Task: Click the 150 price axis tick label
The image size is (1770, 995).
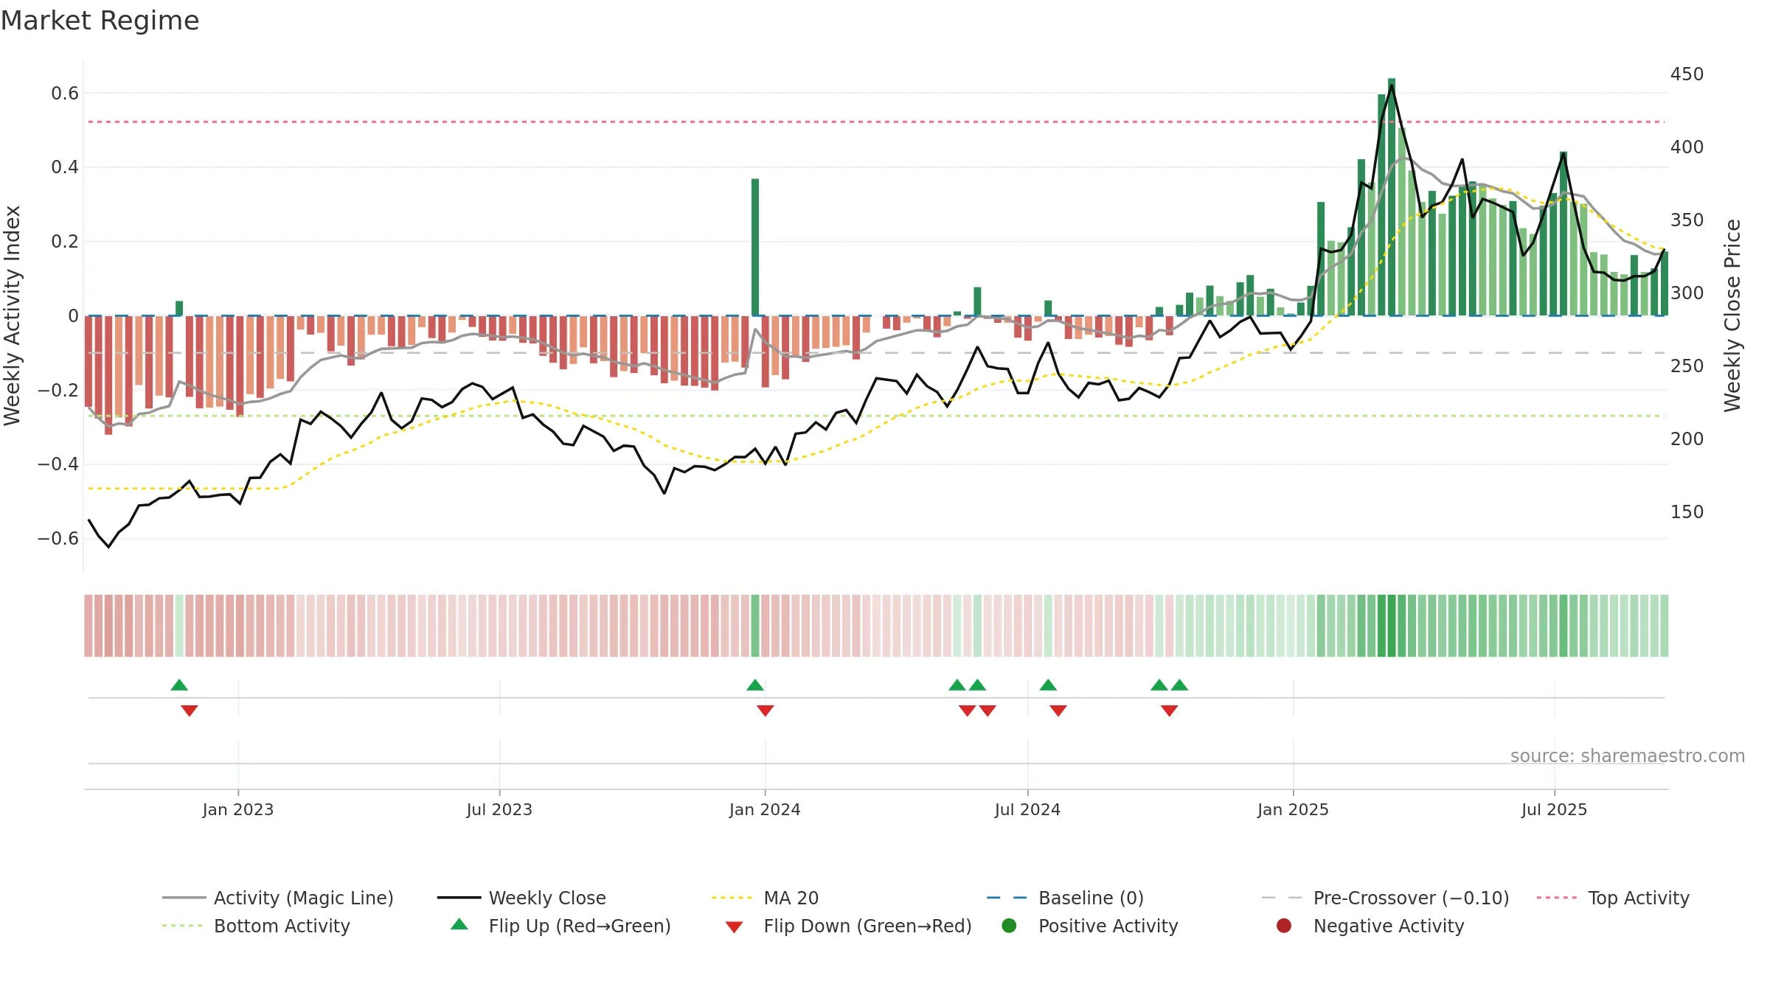Action: (x=1687, y=512)
